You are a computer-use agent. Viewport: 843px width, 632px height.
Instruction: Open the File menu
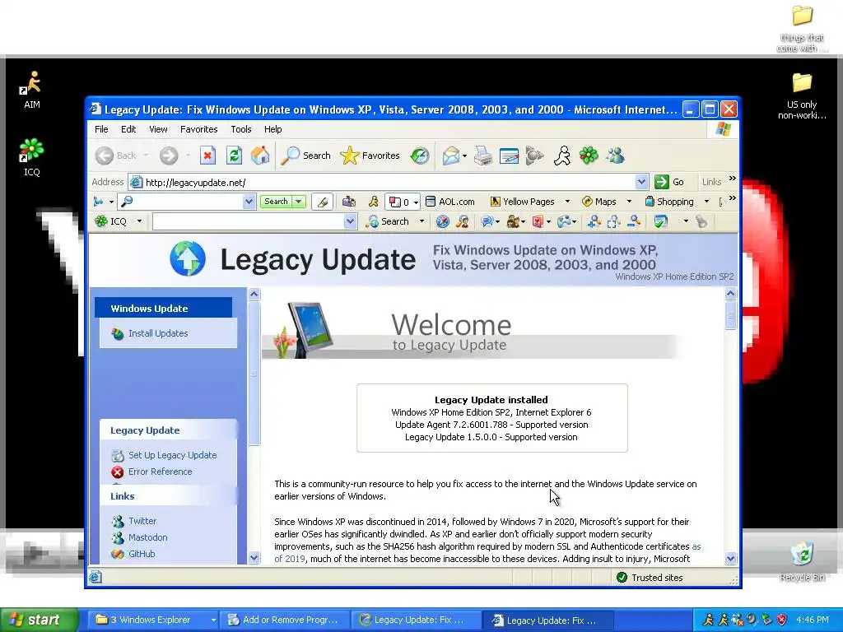pyautogui.click(x=101, y=129)
